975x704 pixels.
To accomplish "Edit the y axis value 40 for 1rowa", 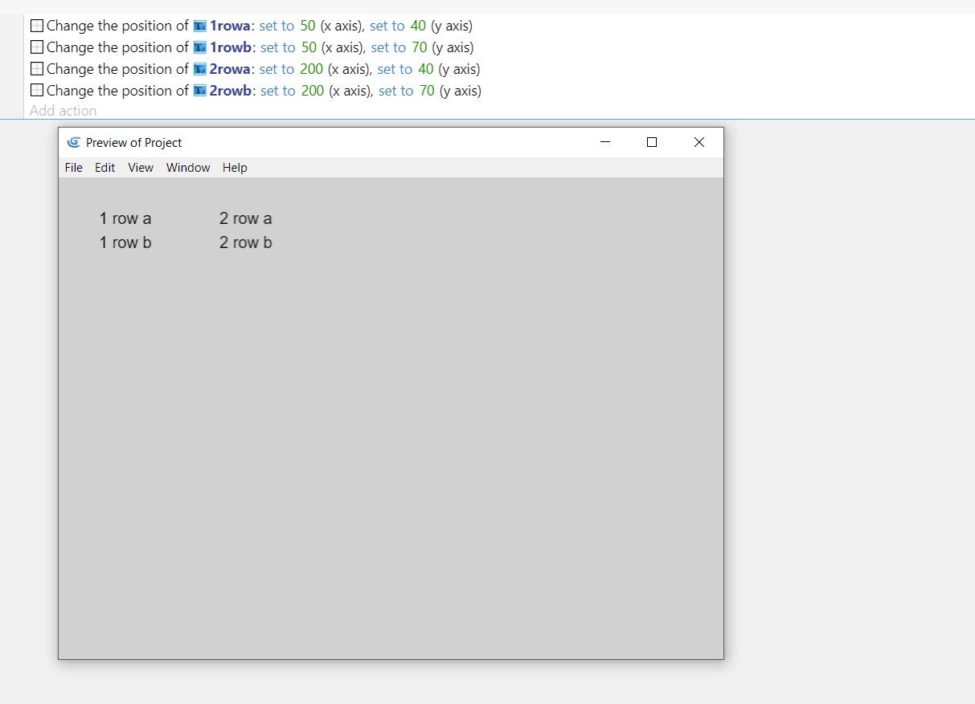I will [418, 26].
